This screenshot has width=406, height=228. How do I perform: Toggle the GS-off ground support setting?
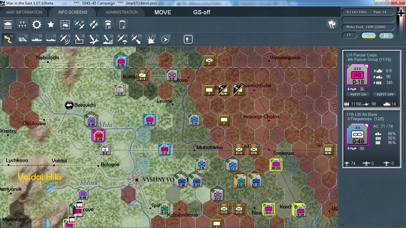pos(202,12)
